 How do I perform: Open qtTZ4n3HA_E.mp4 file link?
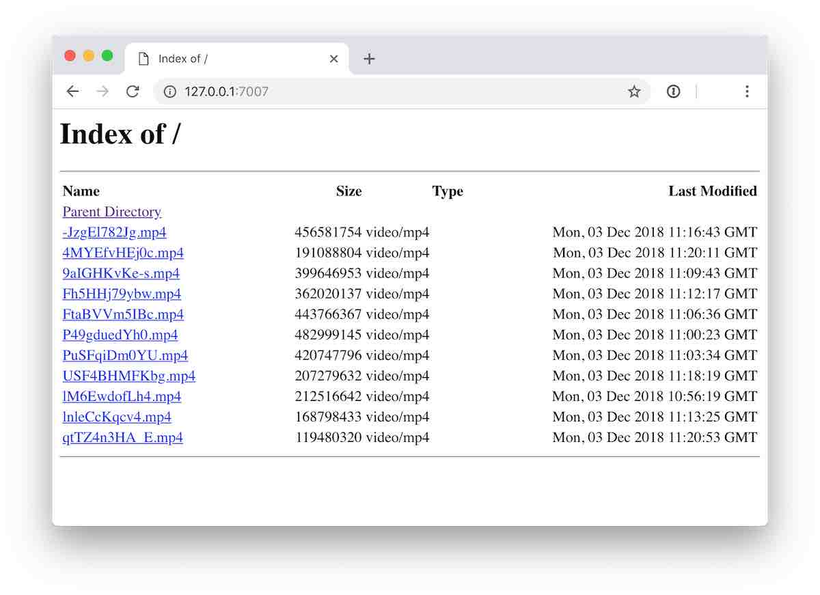tap(122, 437)
